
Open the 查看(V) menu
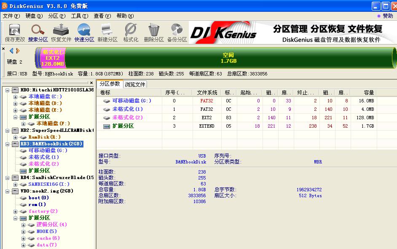tap(102, 16)
